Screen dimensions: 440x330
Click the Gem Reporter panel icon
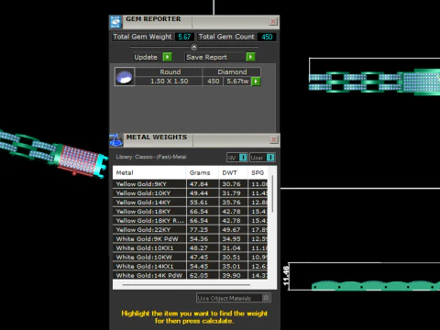115,22
